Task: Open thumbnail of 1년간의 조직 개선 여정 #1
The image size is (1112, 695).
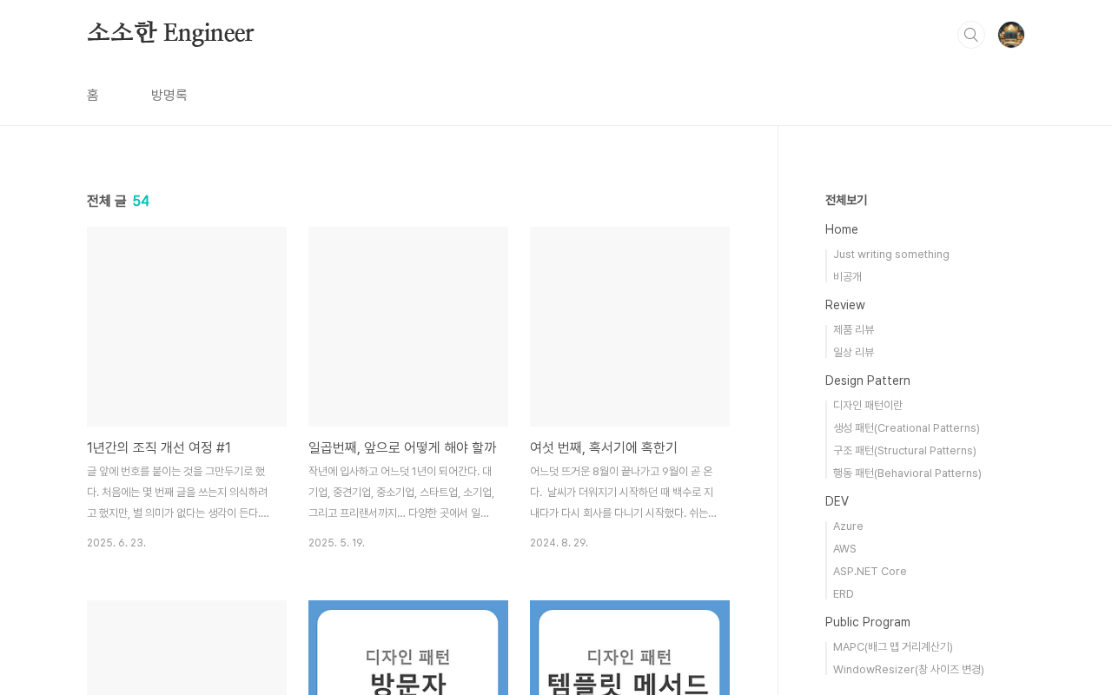Action: point(187,327)
